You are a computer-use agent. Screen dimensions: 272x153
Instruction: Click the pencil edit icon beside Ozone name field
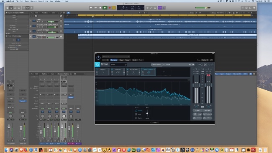point(126,65)
